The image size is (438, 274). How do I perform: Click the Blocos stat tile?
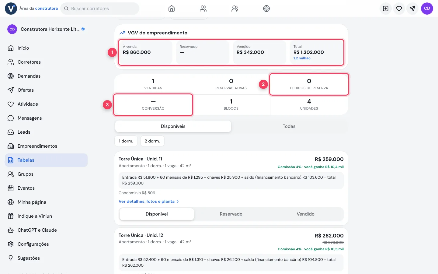pyautogui.click(x=231, y=105)
